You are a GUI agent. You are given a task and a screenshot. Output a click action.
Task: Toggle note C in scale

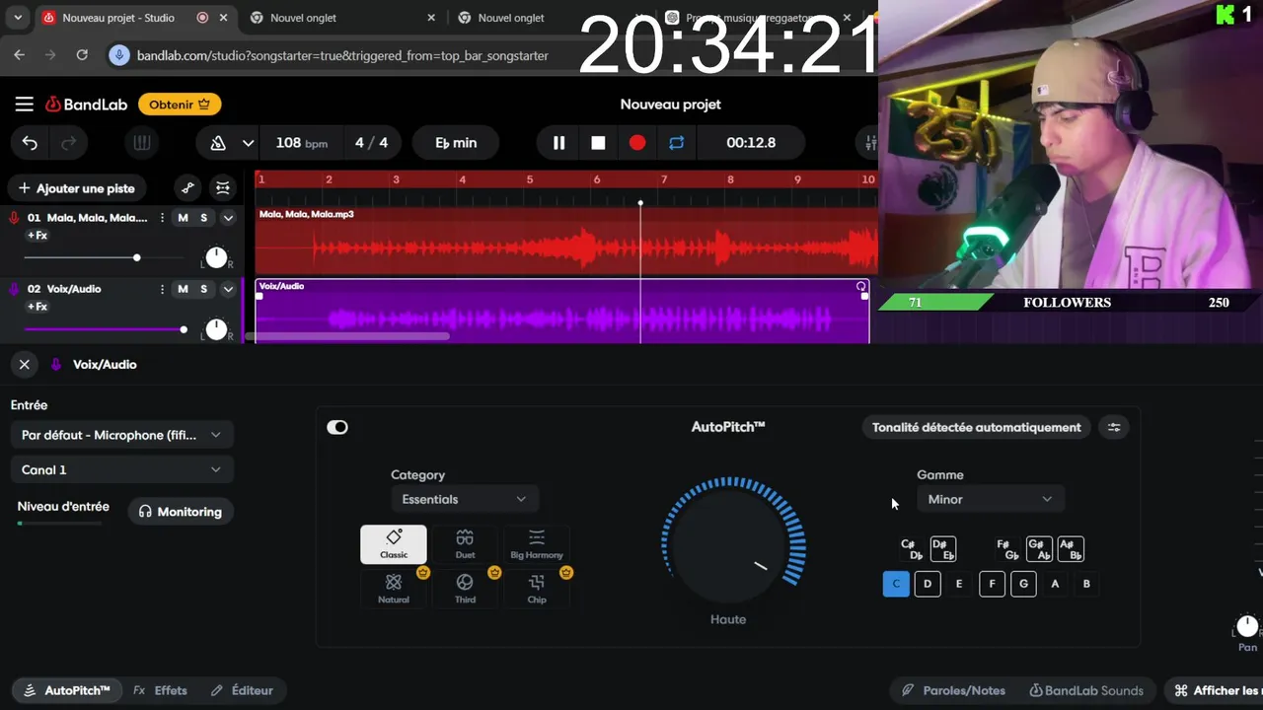point(896,584)
